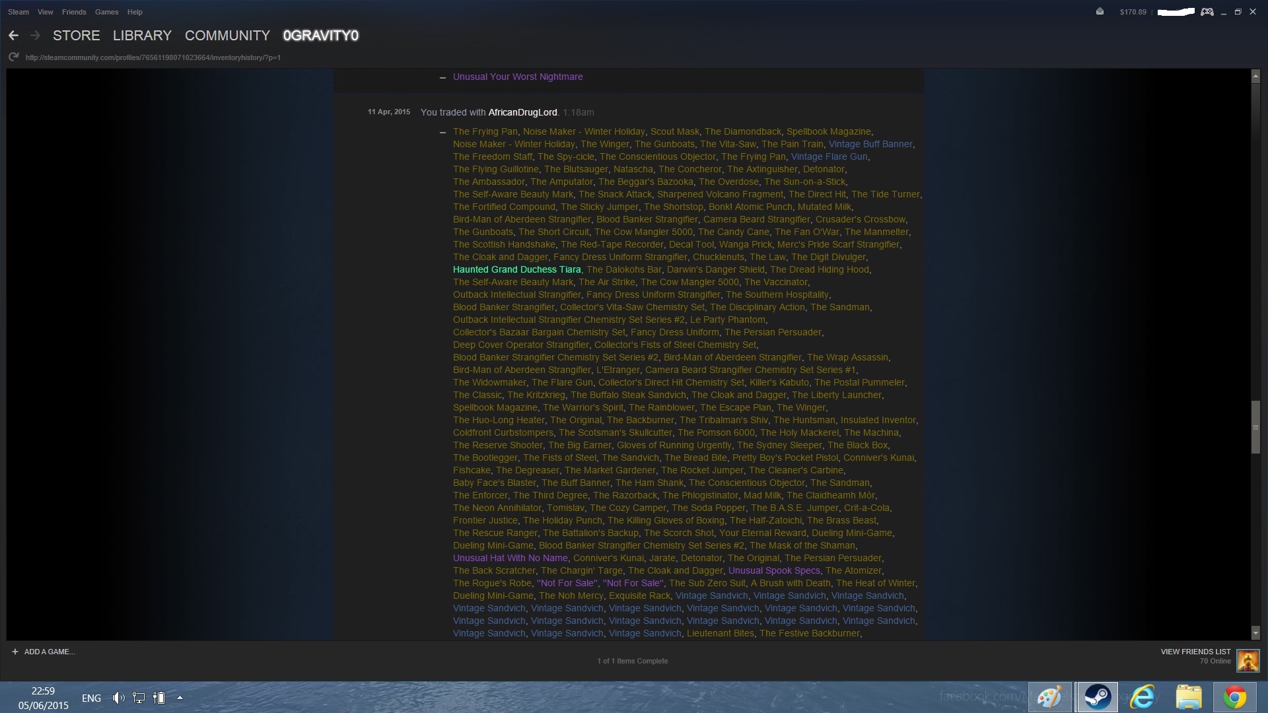Collapse the AfricanDrugLord trade item list
The width and height of the screenshot is (1268, 713).
442,132
